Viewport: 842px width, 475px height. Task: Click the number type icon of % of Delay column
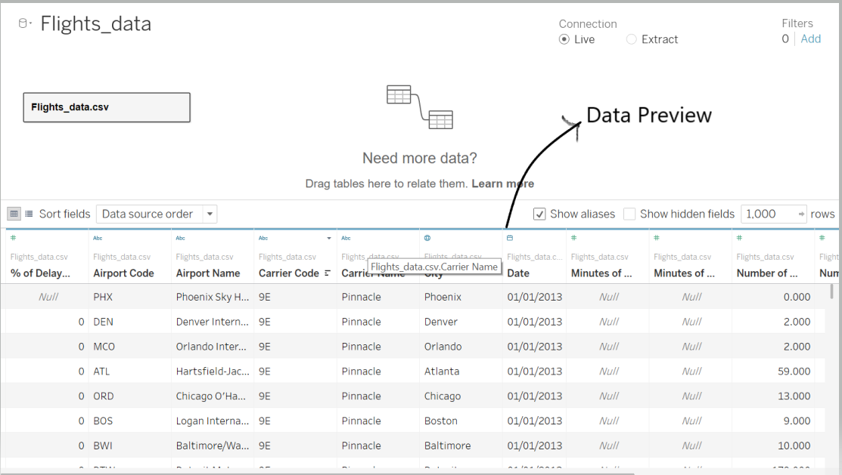click(x=14, y=237)
